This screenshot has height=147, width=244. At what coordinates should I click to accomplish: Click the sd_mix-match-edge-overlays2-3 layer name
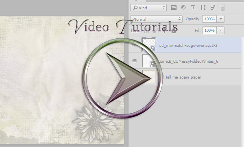point(188,46)
